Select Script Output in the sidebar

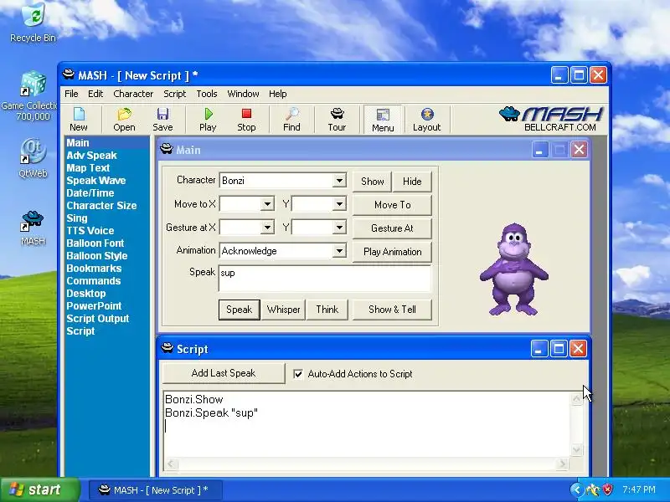98,319
